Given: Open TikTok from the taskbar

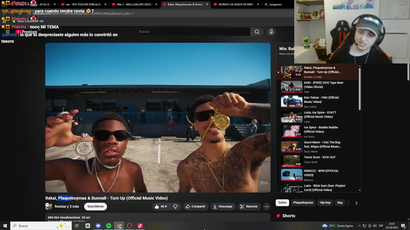Looking at the screenshot, I should tap(140, 226).
